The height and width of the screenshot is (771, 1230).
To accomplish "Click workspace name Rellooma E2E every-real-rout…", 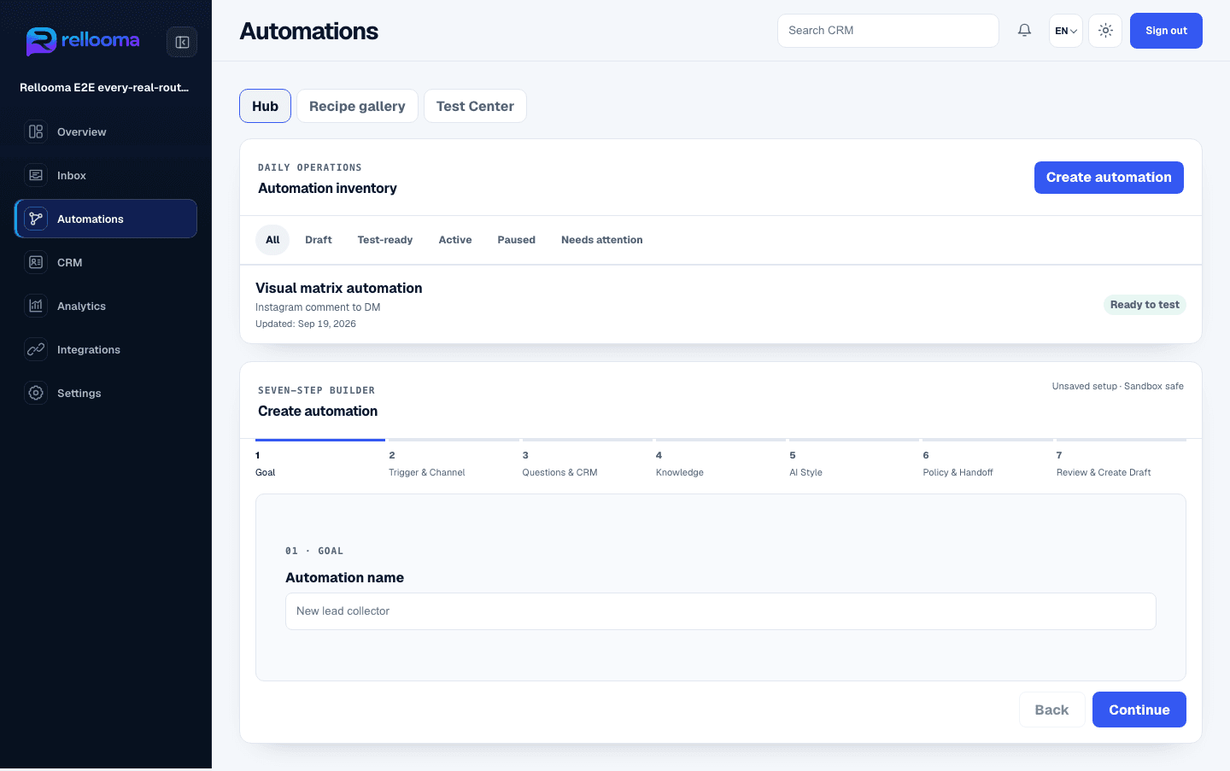I will pos(104,87).
